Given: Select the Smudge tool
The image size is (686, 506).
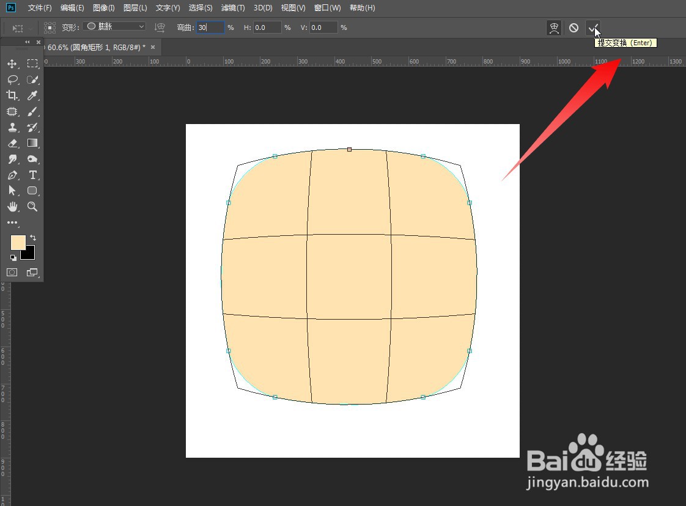Looking at the screenshot, I should pos(12,159).
